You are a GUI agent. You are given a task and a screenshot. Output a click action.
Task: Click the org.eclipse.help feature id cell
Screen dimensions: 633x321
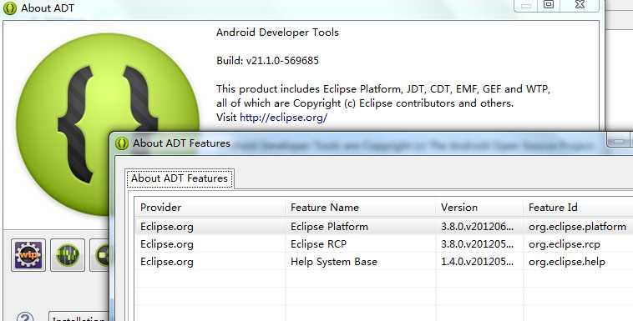[x=567, y=261]
